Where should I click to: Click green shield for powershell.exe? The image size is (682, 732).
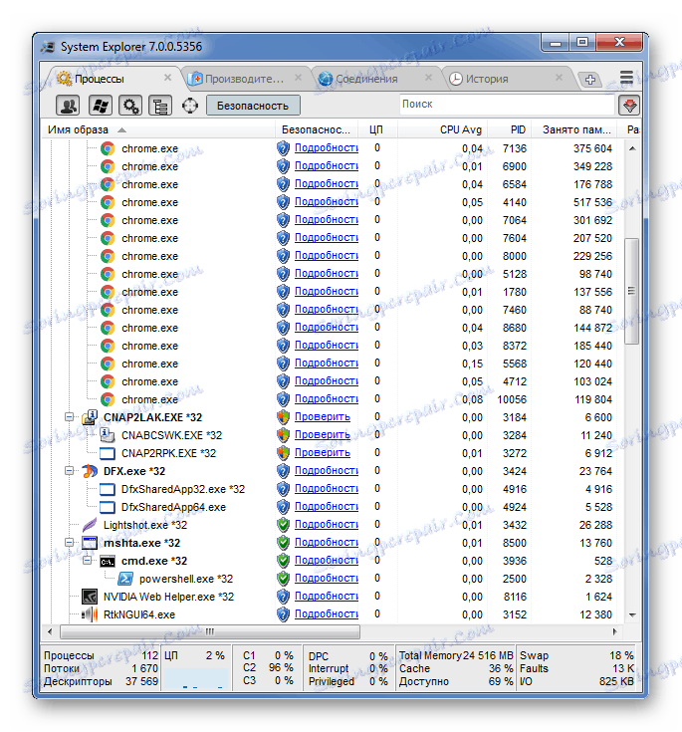283,579
